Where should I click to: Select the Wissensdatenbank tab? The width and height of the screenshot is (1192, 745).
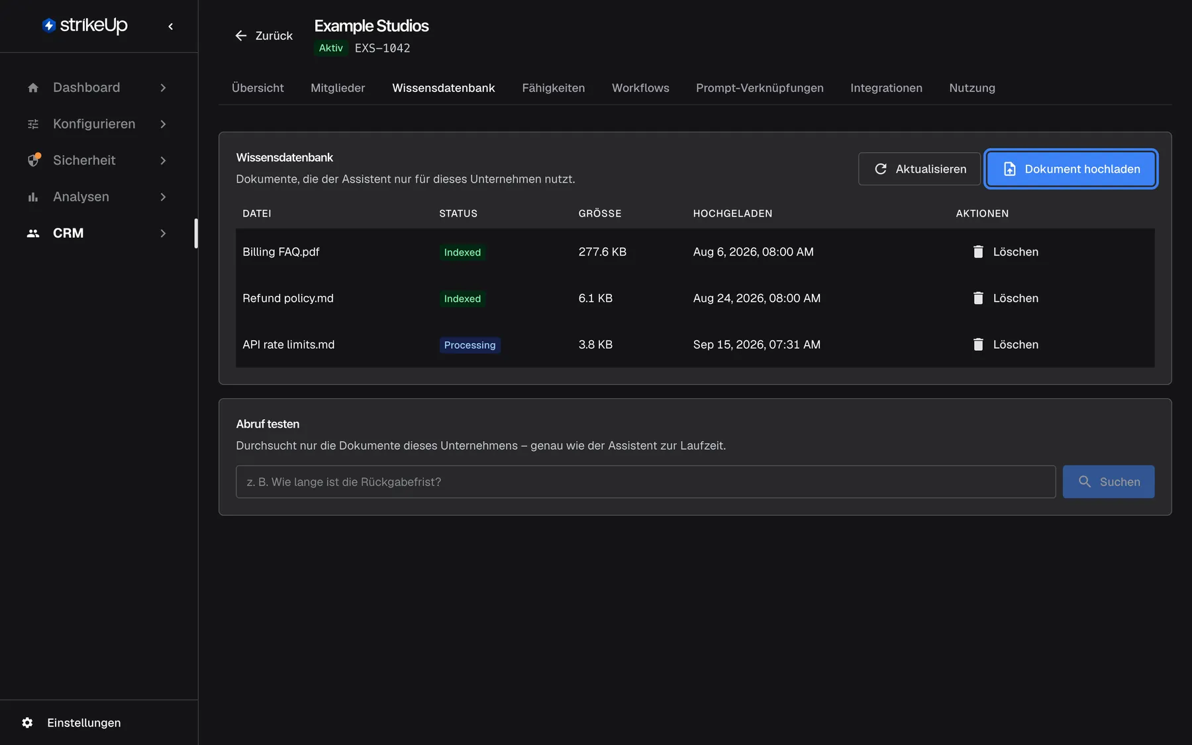(444, 88)
